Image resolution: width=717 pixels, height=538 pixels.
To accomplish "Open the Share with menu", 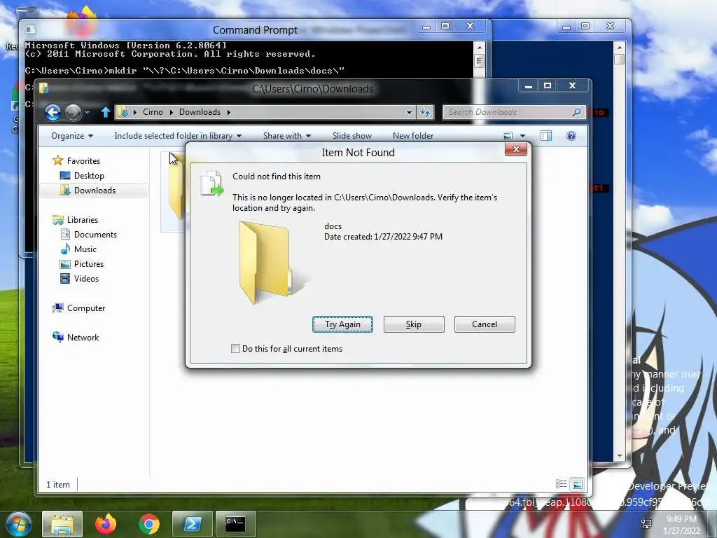I will click(x=286, y=136).
